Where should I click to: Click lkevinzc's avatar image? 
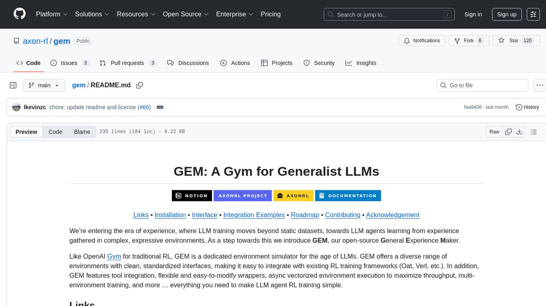coord(16,107)
